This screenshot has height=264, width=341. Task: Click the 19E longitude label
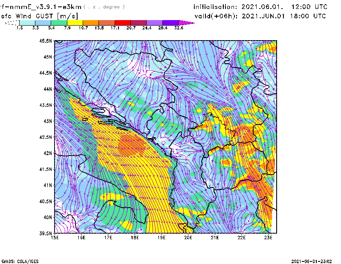[x=162, y=238]
